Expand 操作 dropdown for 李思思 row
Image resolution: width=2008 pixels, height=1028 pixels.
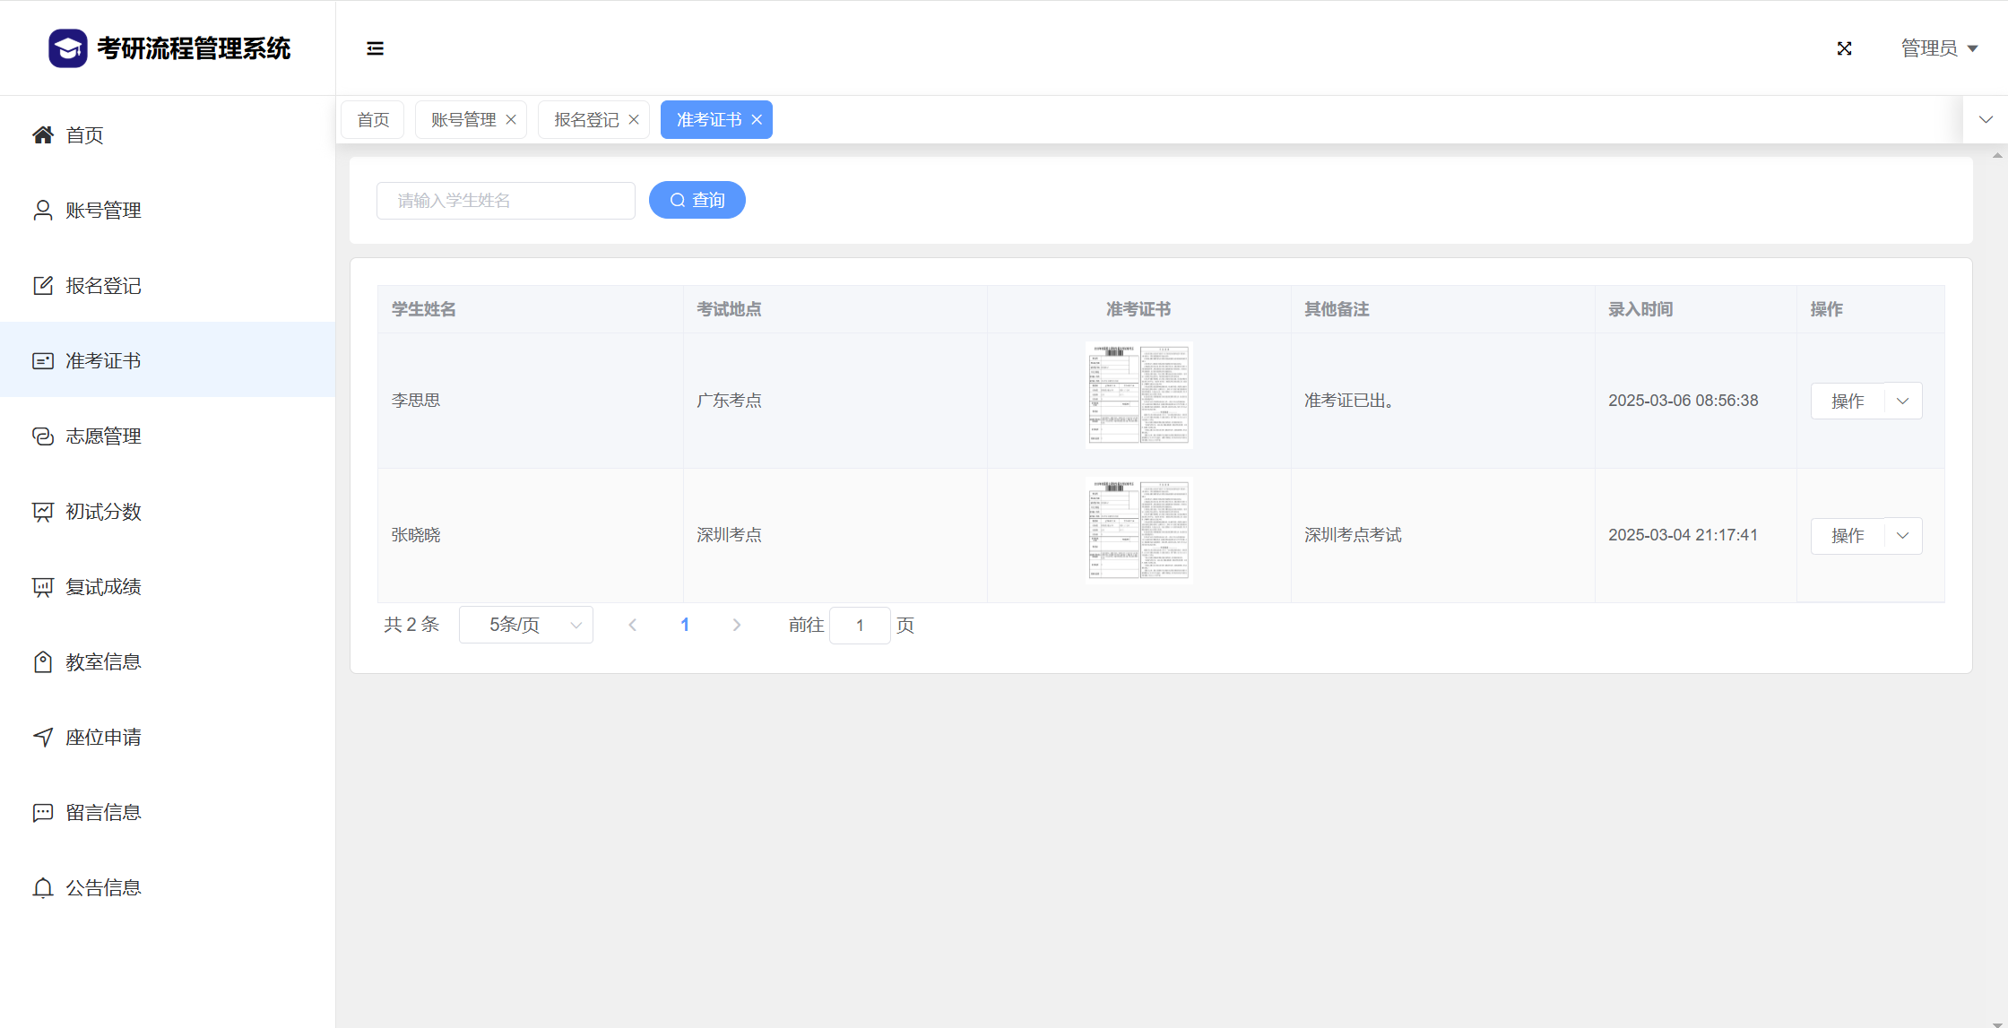[x=1902, y=402]
